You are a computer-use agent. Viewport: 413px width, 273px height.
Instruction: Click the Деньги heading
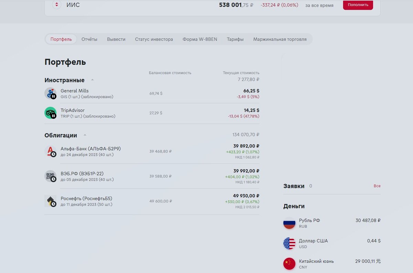294,206
